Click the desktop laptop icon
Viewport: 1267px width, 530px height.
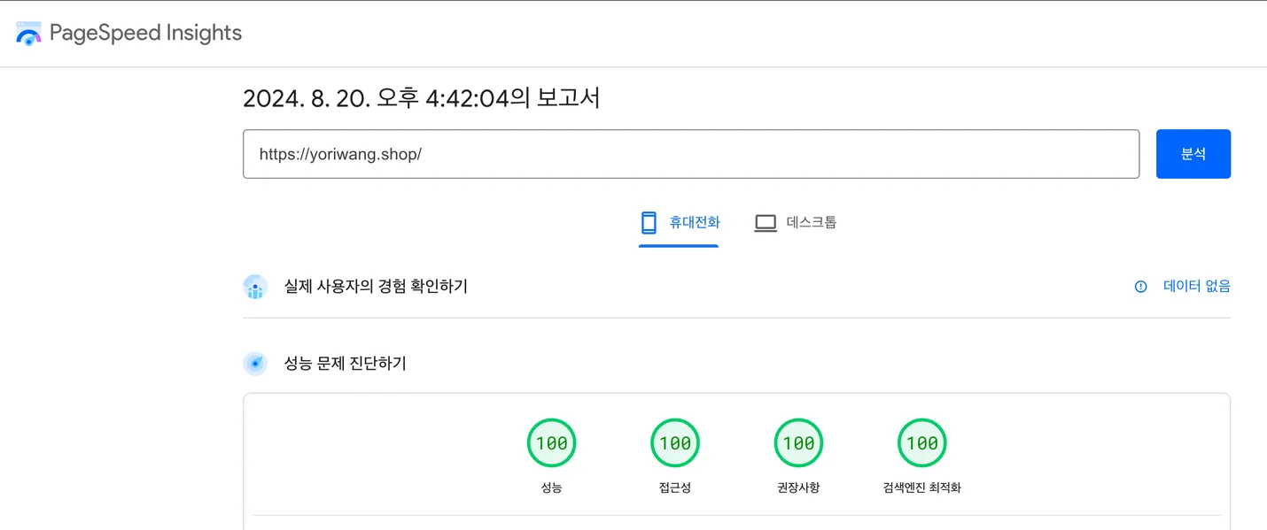tap(766, 223)
